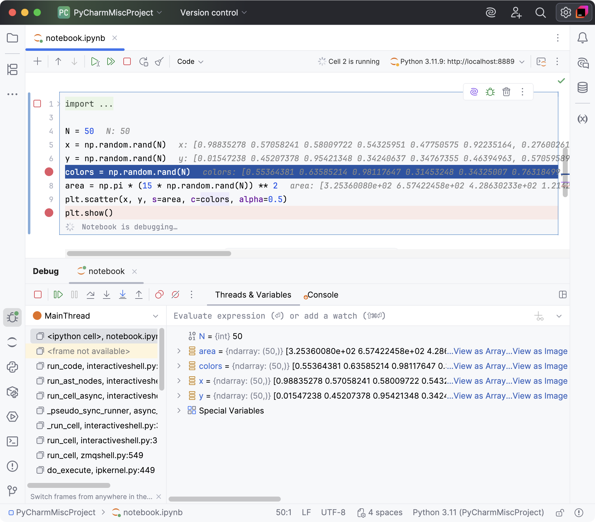This screenshot has height=522, width=595.
Task: Open the Git tool window
Action: (12, 491)
